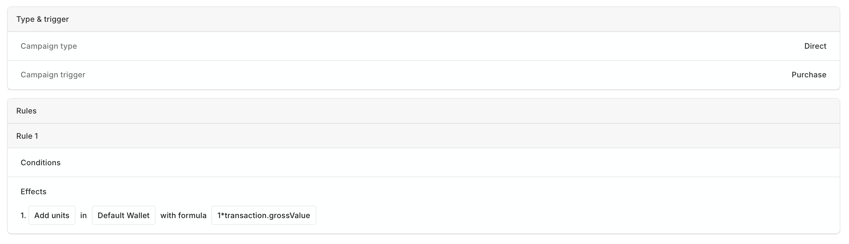Click the "with formula" text
Viewport: 849px width, 244px height.
[183, 215]
